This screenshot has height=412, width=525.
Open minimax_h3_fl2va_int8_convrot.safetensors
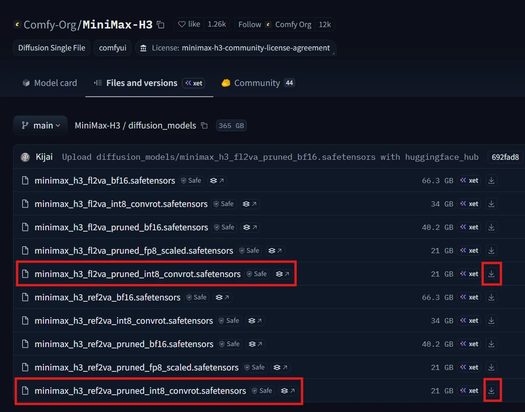pyautogui.click(x=121, y=204)
